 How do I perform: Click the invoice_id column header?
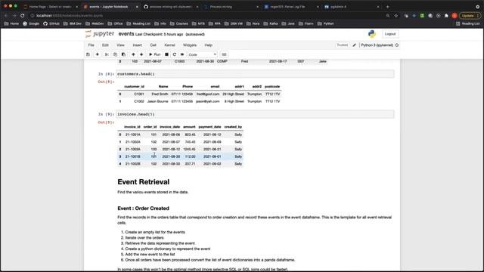[x=132, y=127]
